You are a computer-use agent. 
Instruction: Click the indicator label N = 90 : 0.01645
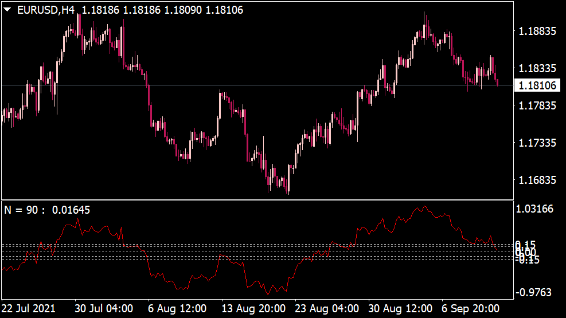click(x=47, y=210)
